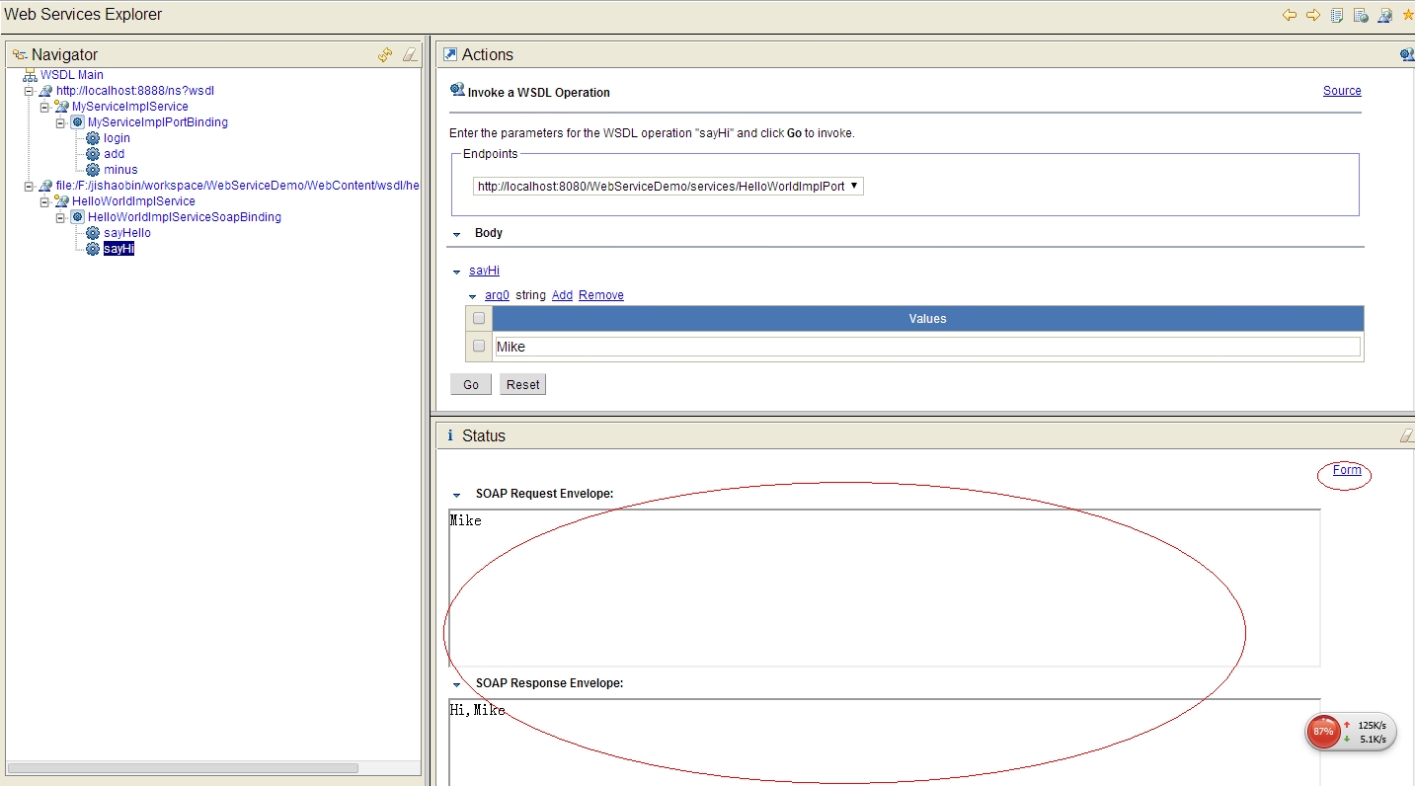The height and width of the screenshot is (786, 1415).
Task: Click the icon beside http://localhost:8888/ns?wsdl
Action: pos(45,91)
